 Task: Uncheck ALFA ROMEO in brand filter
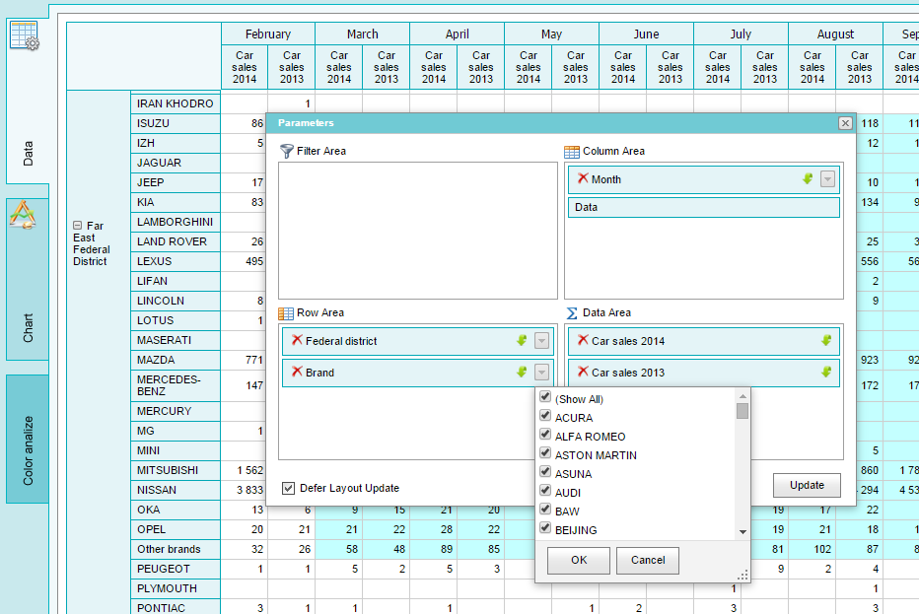545,435
